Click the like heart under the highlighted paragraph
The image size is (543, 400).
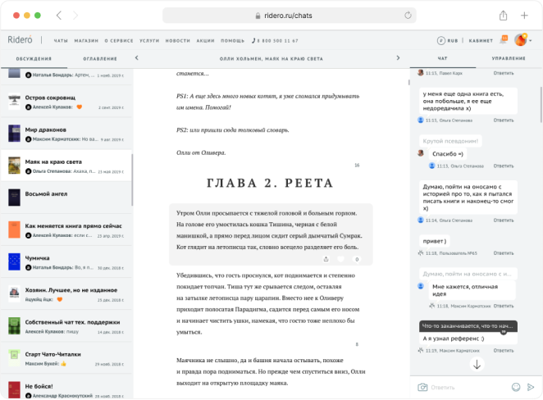click(340, 259)
